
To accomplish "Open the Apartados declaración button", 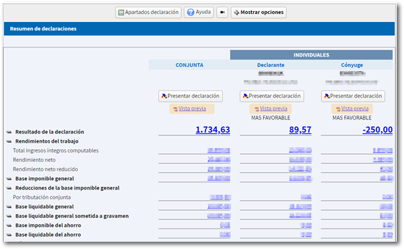I will point(148,13).
